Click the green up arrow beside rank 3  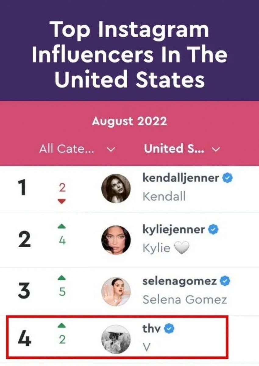pyautogui.click(x=62, y=278)
